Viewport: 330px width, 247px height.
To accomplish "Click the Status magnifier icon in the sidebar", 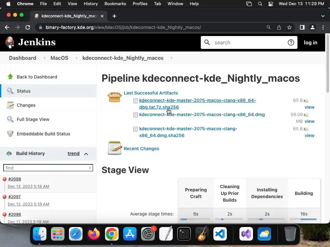I will click(x=10, y=91).
